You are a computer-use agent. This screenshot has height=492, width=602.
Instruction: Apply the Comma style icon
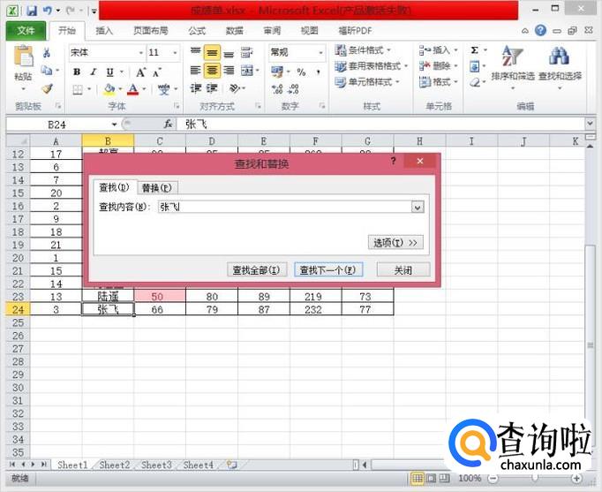(319, 72)
